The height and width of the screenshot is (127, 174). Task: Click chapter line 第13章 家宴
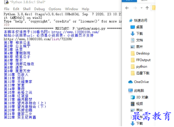point(14,85)
